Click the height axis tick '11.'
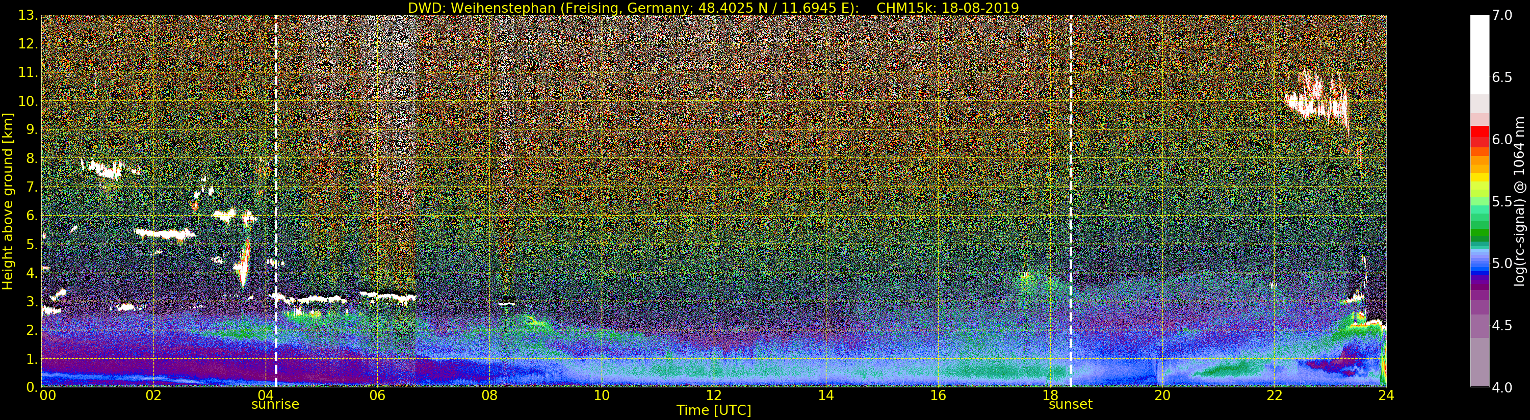The image size is (1530, 420). 28,72
